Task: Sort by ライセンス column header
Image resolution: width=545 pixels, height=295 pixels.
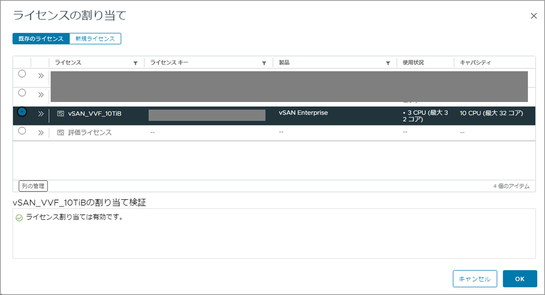Action: point(68,63)
